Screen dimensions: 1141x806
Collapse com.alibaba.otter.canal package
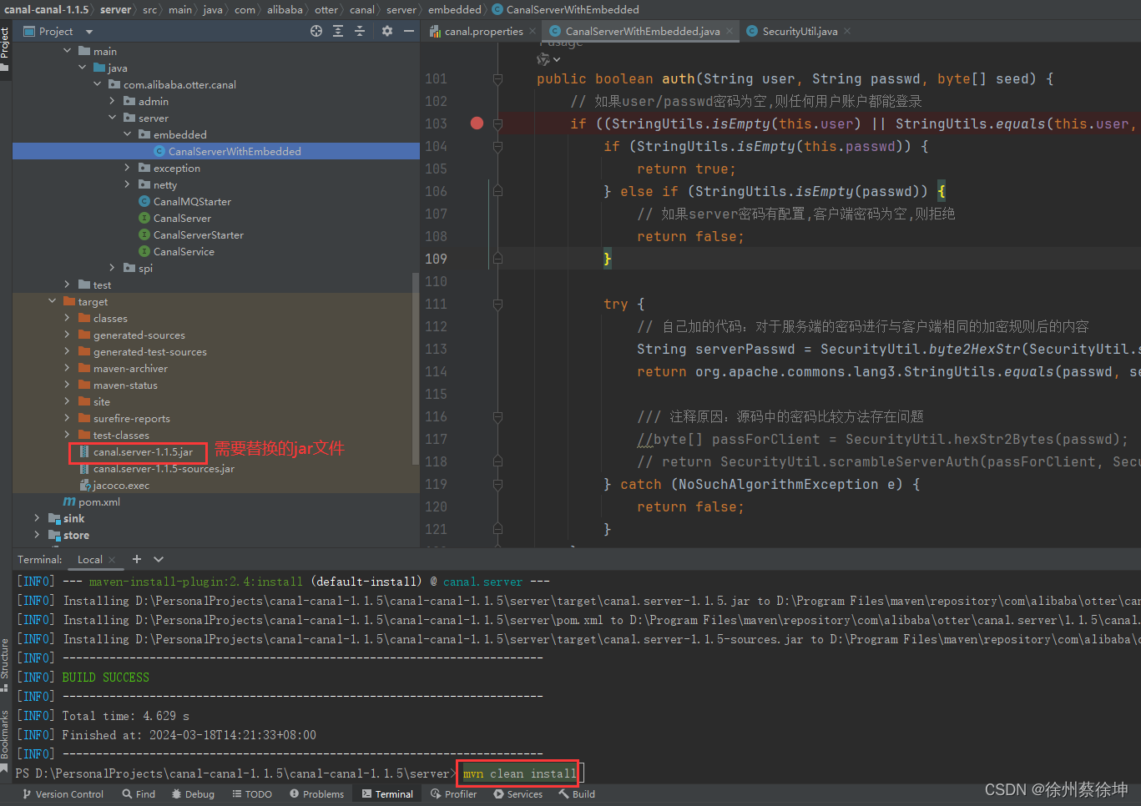[98, 84]
